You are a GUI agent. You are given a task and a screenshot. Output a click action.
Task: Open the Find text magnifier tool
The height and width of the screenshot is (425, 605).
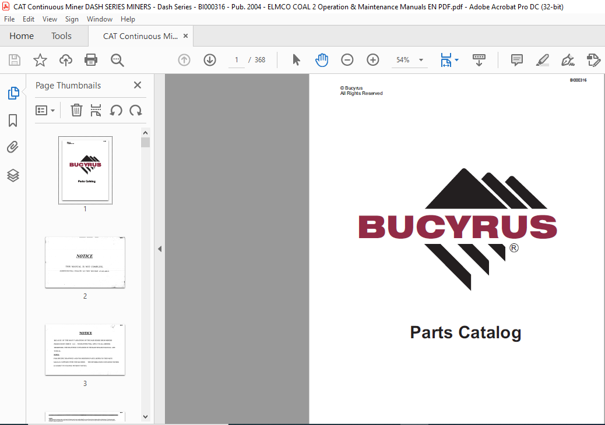coord(117,60)
